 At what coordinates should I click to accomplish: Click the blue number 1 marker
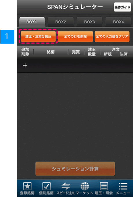tap(7, 37)
